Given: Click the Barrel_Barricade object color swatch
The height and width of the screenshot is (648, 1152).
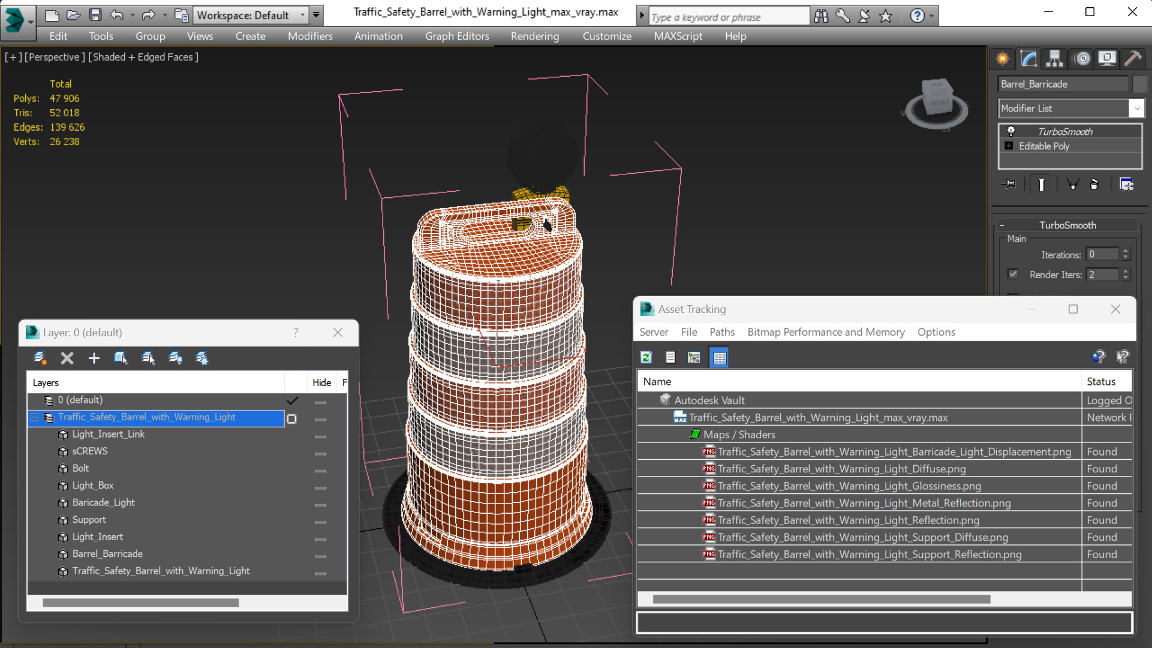Looking at the screenshot, I should click(1139, 84).
